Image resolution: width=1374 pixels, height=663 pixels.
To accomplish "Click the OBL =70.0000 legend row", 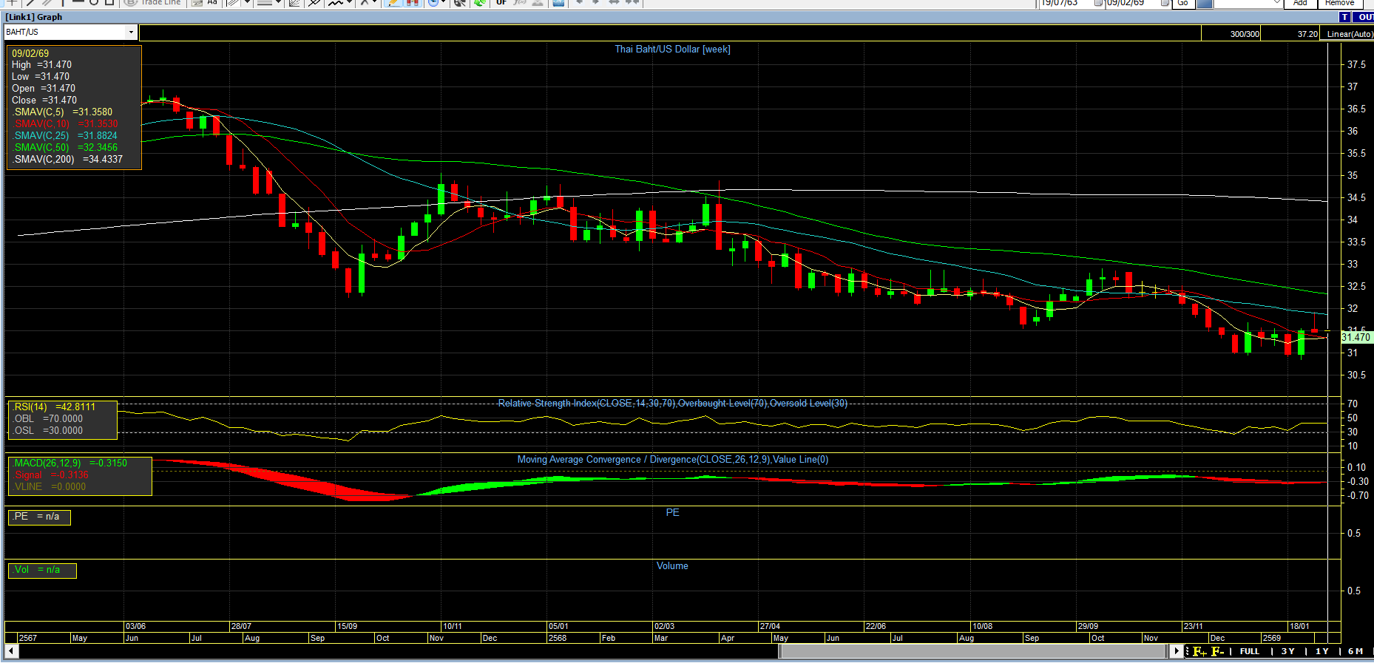I will click(x=48, y=419).
